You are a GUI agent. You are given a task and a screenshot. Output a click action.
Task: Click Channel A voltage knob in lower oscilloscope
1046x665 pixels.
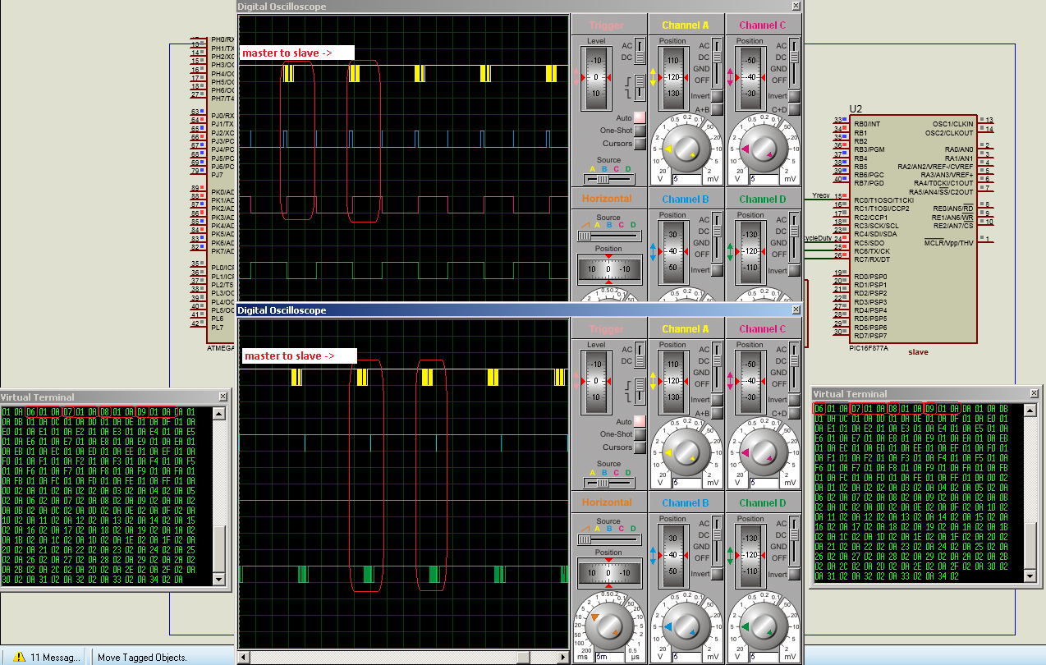(686, 452)
